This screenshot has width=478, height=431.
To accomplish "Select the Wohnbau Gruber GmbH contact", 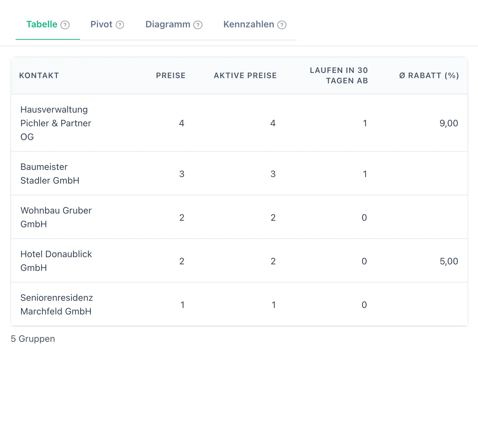I will click(56, 217).
